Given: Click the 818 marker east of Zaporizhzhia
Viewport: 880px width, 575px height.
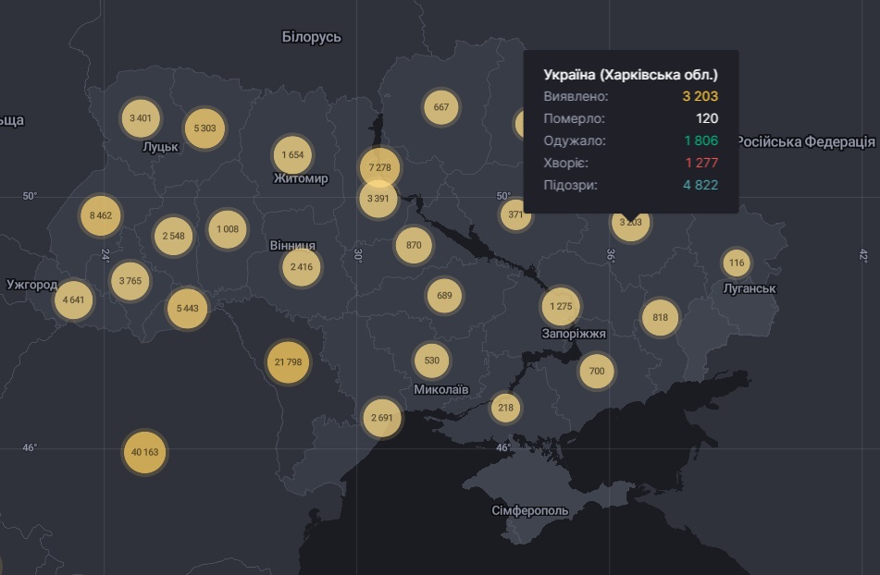Looking at the screenshot, I should coord(659,317).
